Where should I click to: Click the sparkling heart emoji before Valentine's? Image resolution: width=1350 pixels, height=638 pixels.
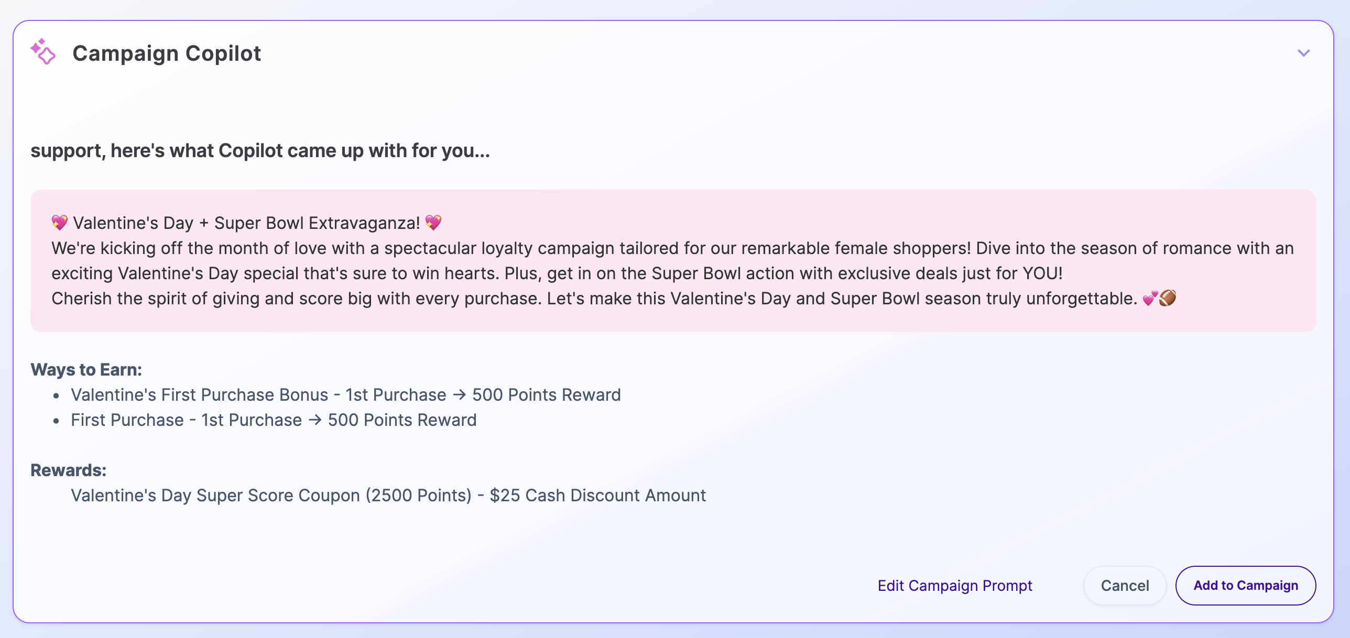(x=60, y=223)
